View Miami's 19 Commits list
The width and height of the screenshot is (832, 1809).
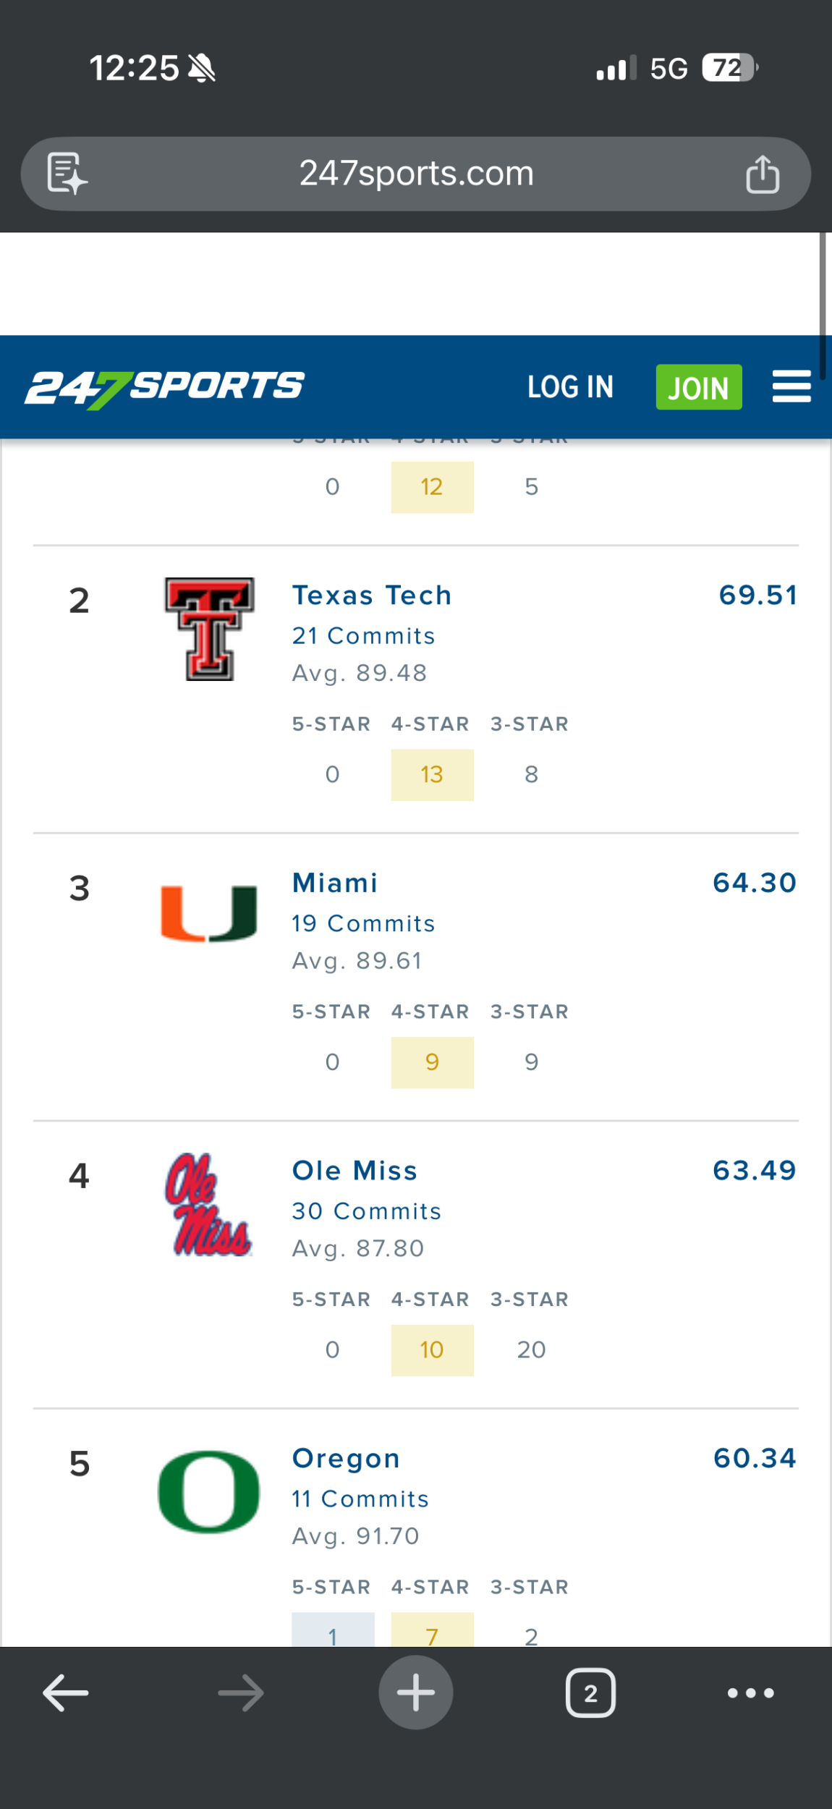tap(363, 923)
